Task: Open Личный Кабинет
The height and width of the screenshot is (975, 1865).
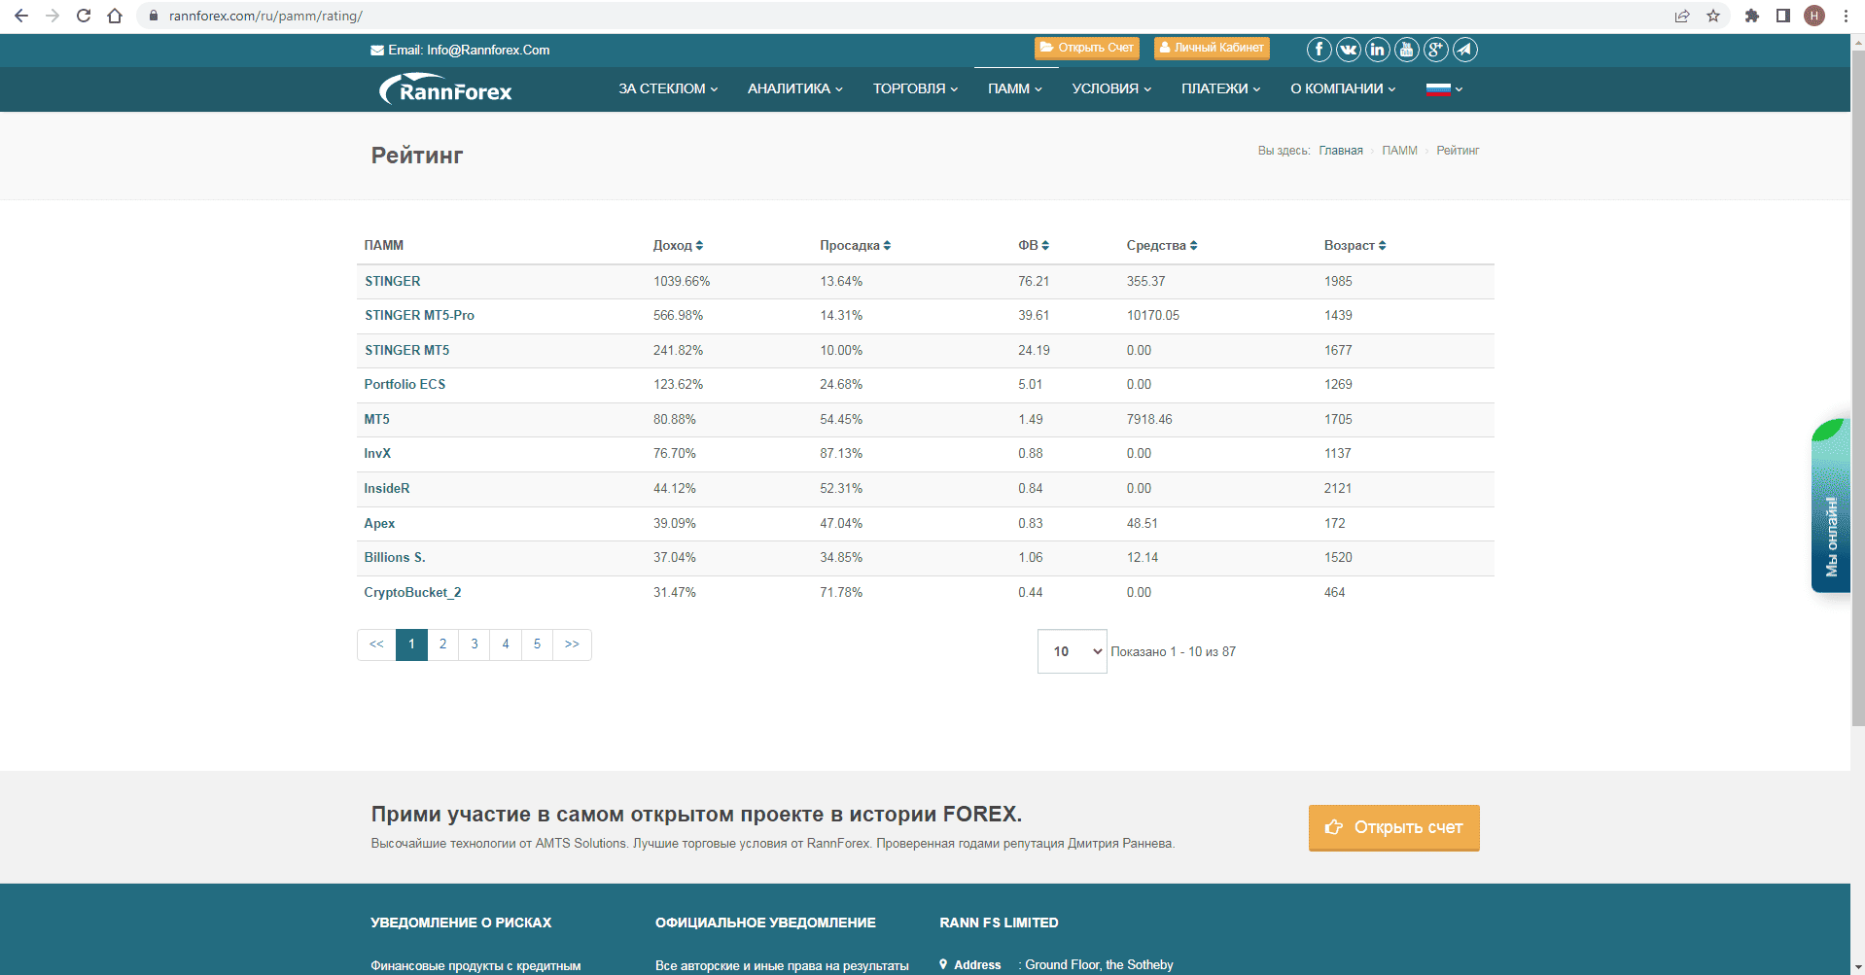Action: [1212, 48]
